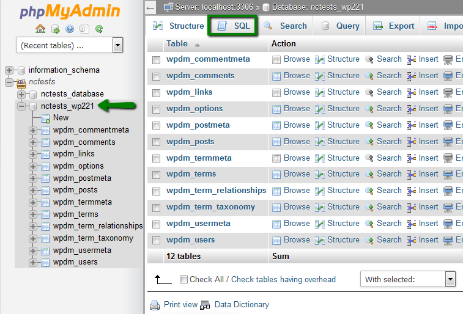Screen dimensions: 463x314
Task: Collapse nctests_wp221 tree node
Action: click(x=21, y=106)
